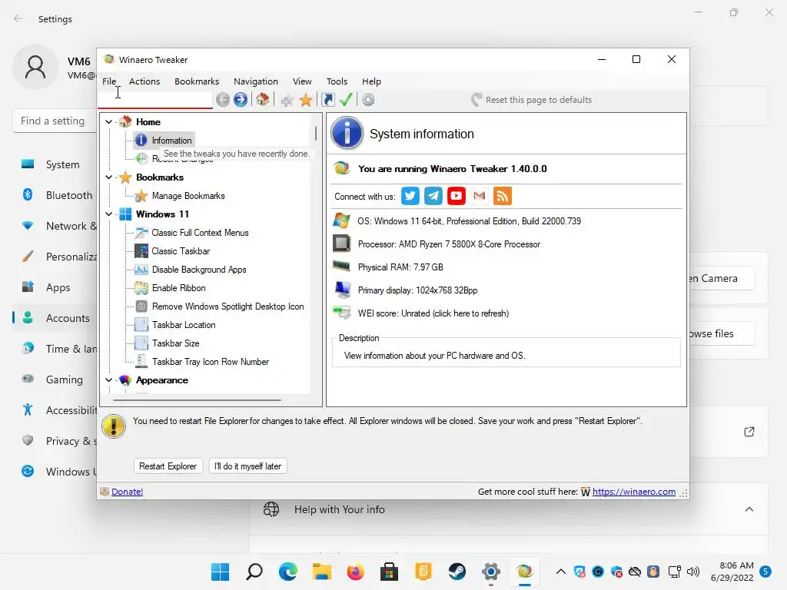787x590 pixels.
Task: Open System in Settings sidebar
Action: 55,164
